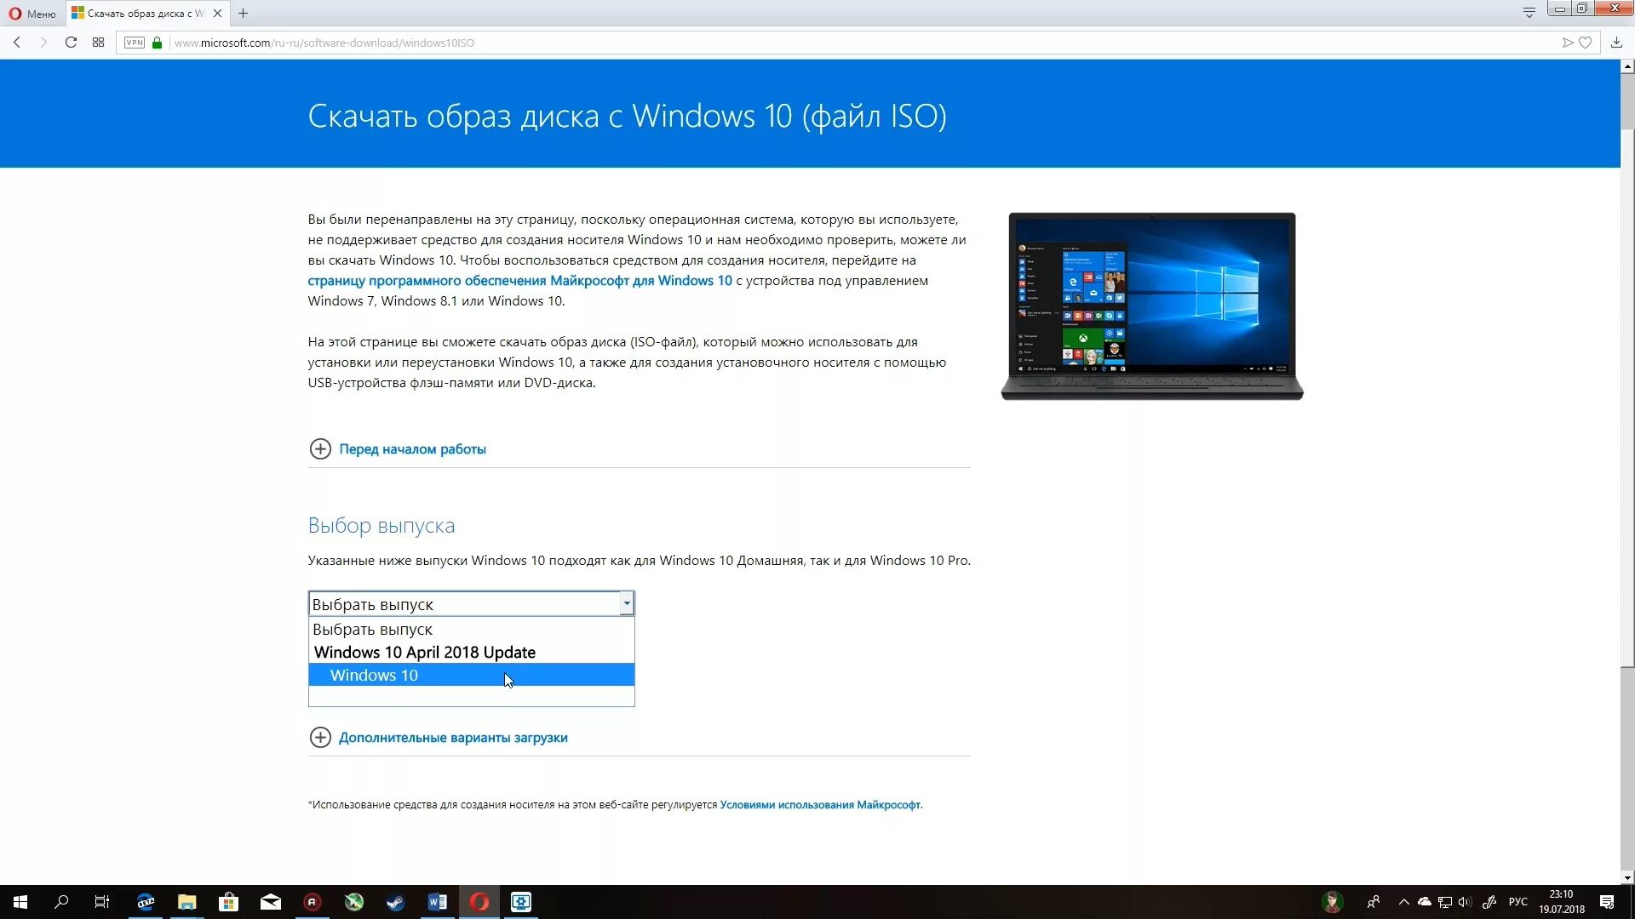
Task: Toggle the VPN badge in address bar
Action: click(x=135, y=43)
